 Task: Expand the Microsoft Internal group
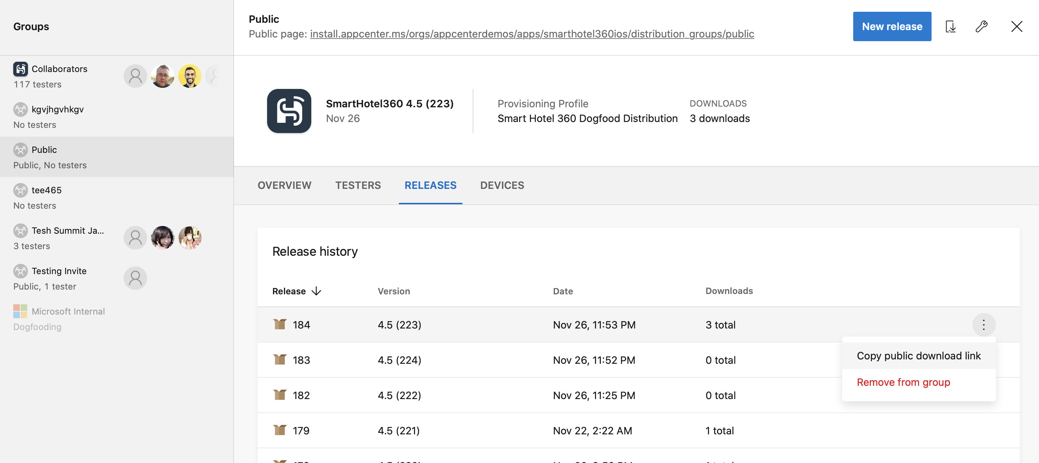(x=69, y=318)
